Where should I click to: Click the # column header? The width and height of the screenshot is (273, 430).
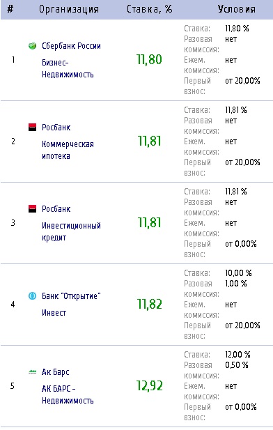[x=10, y=9]
